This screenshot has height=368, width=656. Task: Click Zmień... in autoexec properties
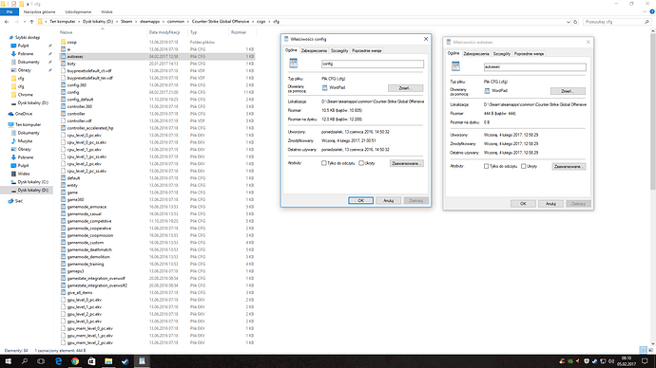tap(568, 91)
